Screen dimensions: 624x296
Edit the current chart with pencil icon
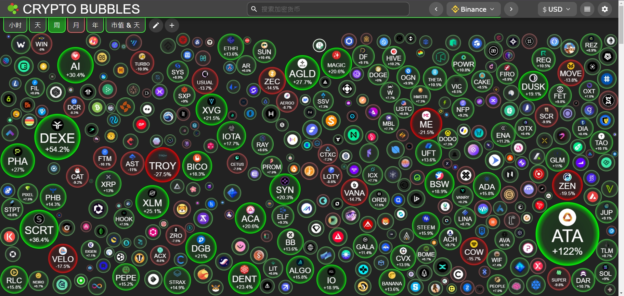pyautogui.click(x=156, y=25)
